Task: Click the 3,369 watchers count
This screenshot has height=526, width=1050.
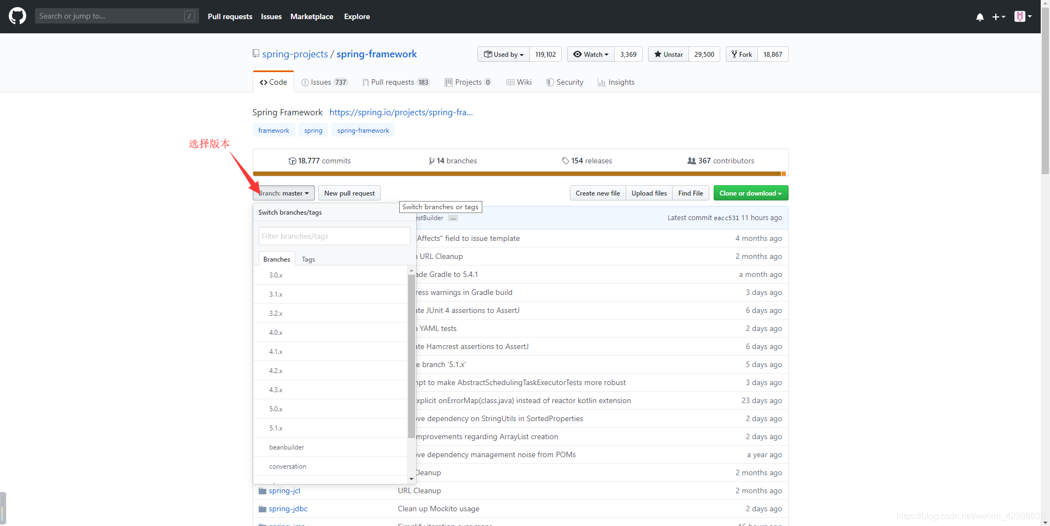Action: point(628,54)
